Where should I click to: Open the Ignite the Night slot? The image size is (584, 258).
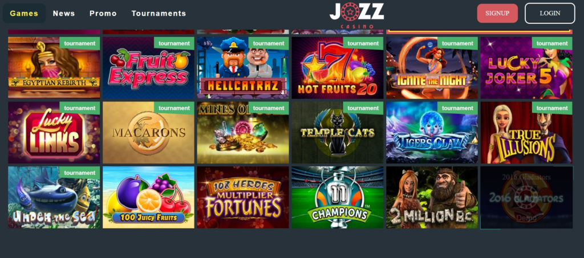tap(432, 68)
